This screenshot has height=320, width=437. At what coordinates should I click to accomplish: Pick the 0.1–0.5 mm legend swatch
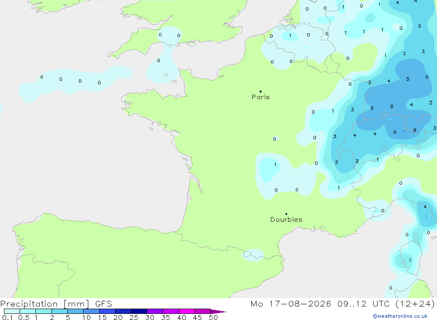[x=12, y=311]
